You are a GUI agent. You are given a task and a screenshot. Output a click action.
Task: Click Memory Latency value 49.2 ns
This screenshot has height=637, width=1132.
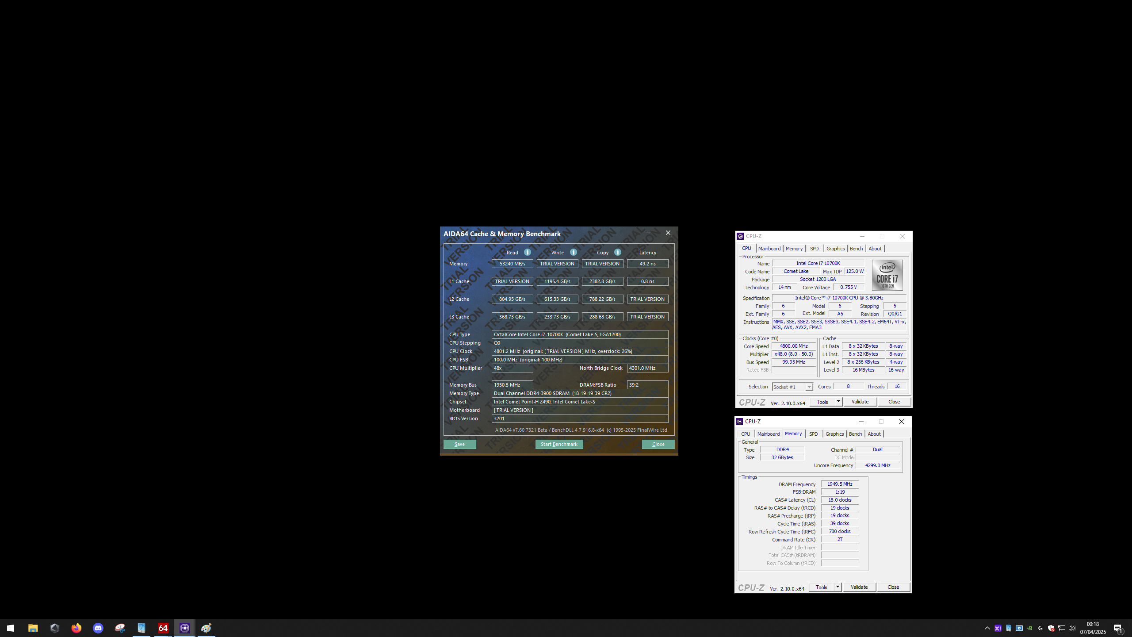pyautogui.click(x=648, y=264)
